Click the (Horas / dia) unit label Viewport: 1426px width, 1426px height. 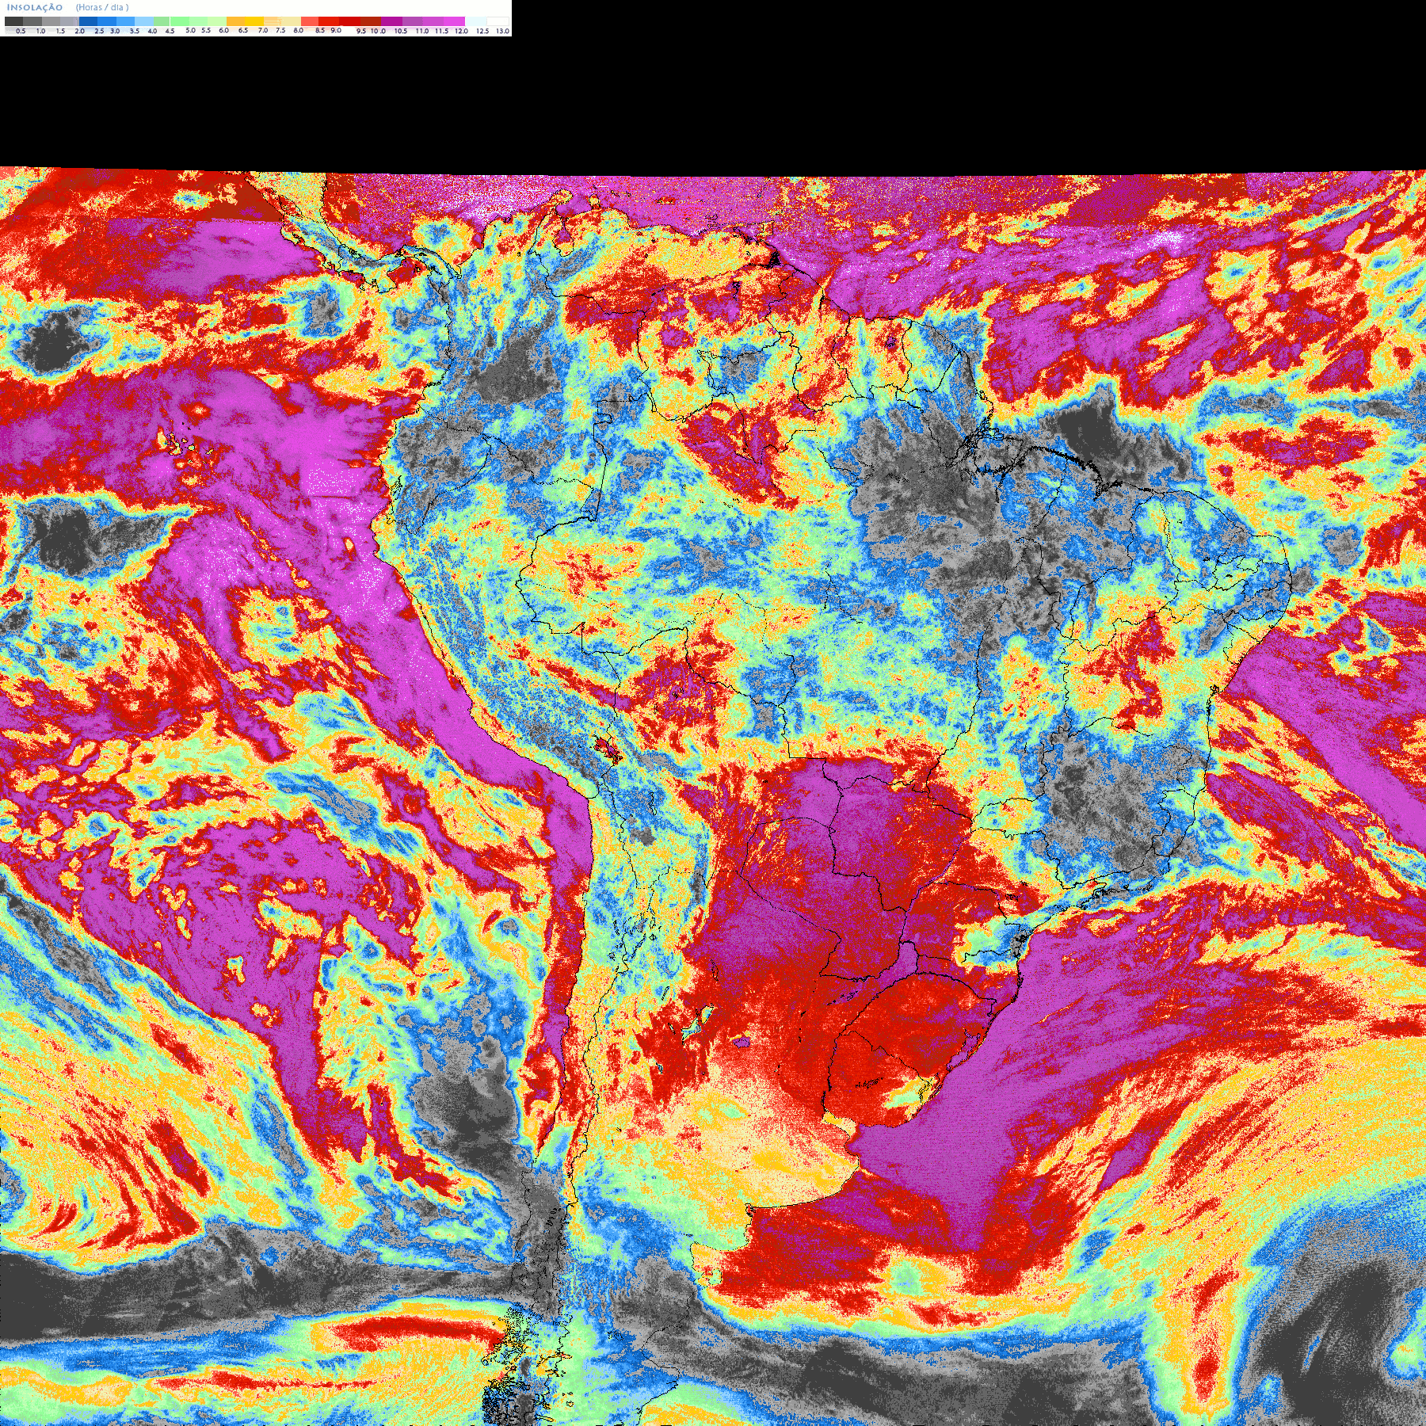(102, 7)
